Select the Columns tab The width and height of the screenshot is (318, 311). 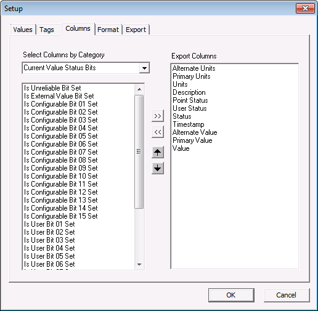78,28
